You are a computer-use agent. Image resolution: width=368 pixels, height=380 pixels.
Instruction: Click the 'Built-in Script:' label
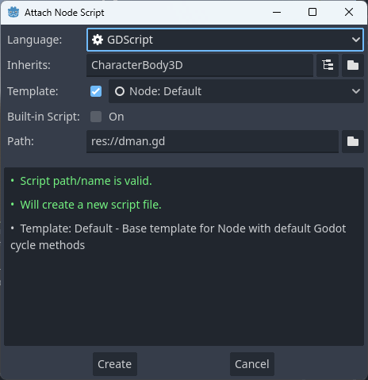(44, 117)
